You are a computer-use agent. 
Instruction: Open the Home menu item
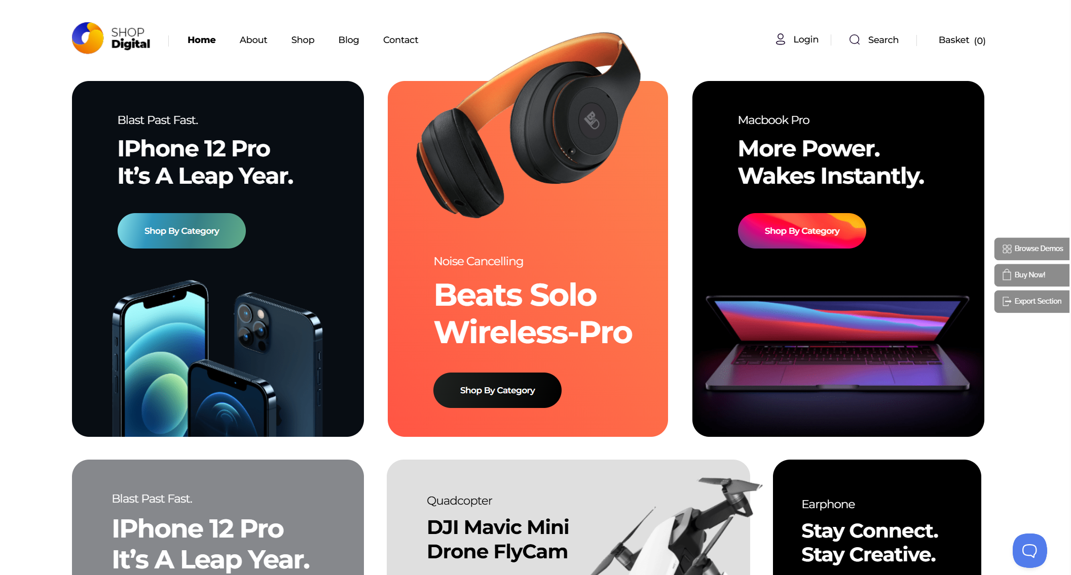click(x=201, y=40)
